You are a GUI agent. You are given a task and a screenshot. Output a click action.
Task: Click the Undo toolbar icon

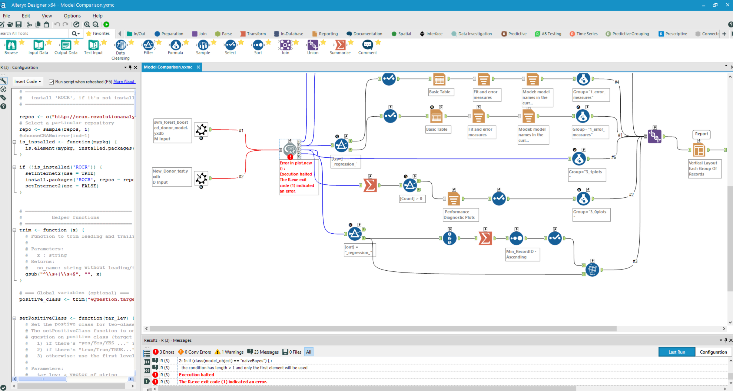point(57,24)
